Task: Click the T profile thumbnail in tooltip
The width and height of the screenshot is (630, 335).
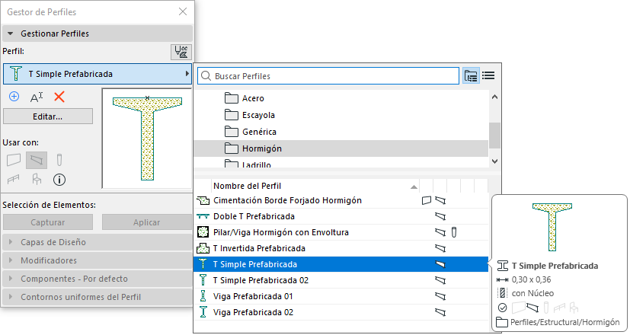Action: point(552,227)
